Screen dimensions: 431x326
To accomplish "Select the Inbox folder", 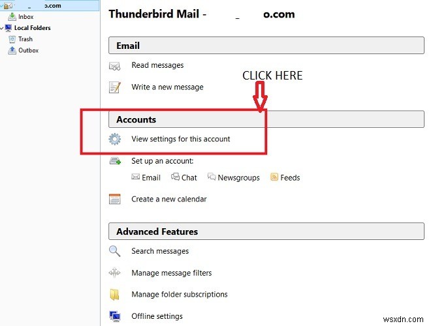I will (x=26, y=17).
